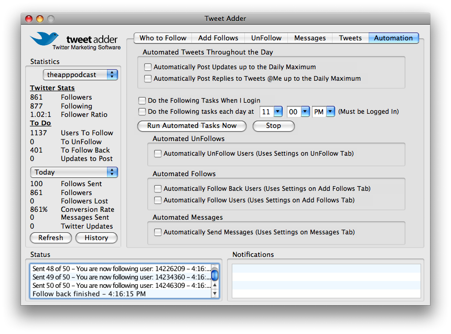The width and height of the screenshot is (451, 334).
Task: Check Do the Following tasks each day at
Action: (142, 112)
